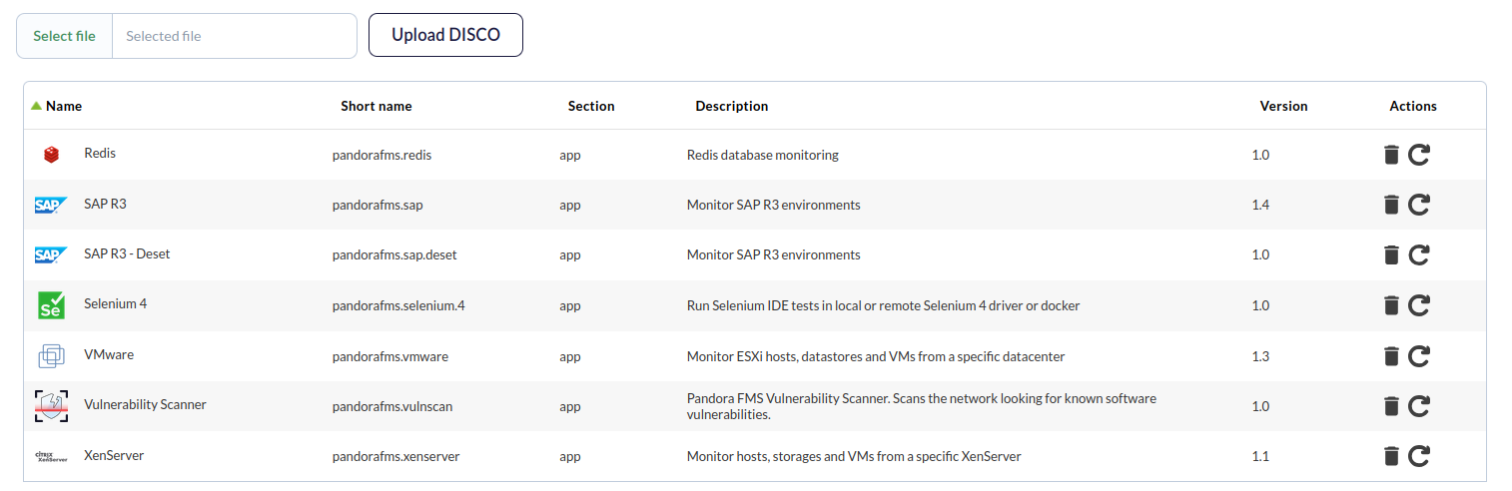Delete the XenServer entry
1512x491 pixels.
pos(1391,456)
